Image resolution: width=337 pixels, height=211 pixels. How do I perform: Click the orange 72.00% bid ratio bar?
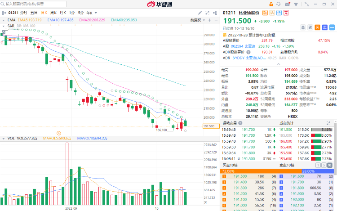(261, 171)
